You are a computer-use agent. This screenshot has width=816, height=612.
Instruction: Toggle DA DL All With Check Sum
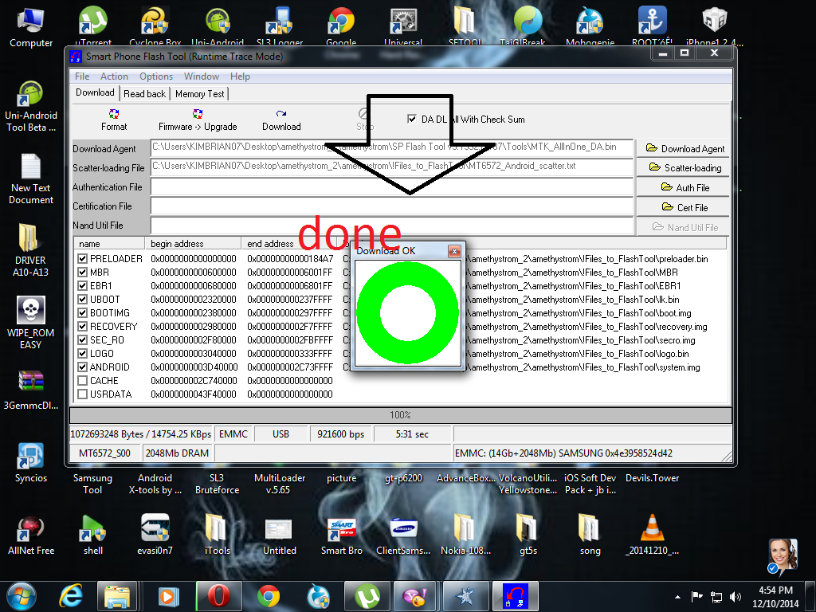tap(412, 119)
